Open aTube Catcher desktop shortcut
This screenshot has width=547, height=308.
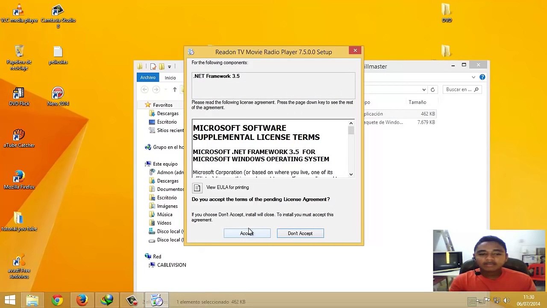(x=19, y=138)
